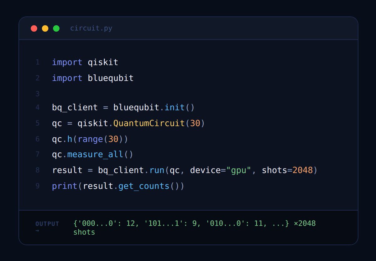Click line number 9 in gutter
Image resolution: width=376 pixels, height=261 pixels.
pos(38,186)
